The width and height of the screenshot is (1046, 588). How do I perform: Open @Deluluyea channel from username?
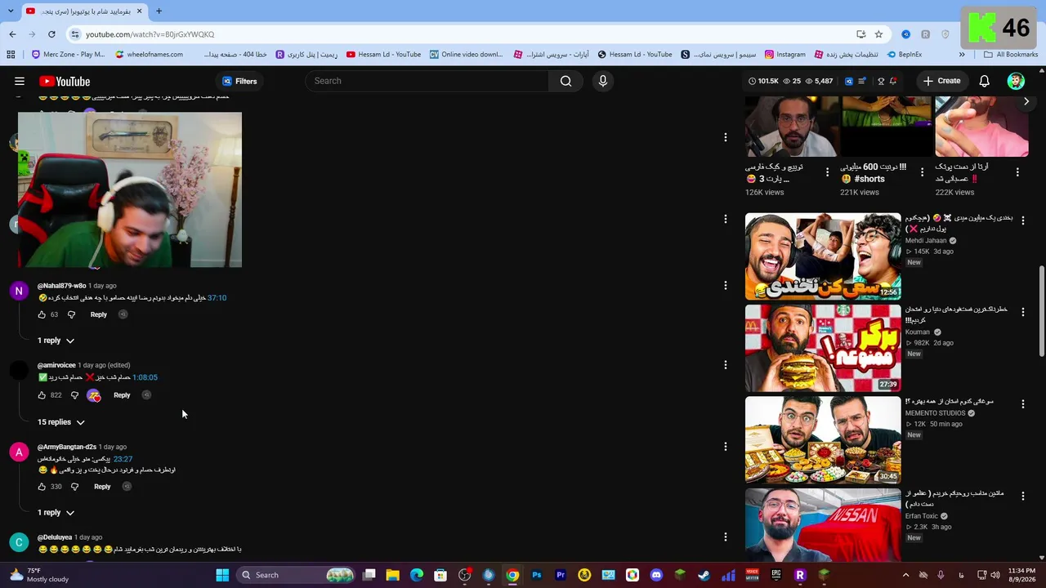tap(55, 537)
